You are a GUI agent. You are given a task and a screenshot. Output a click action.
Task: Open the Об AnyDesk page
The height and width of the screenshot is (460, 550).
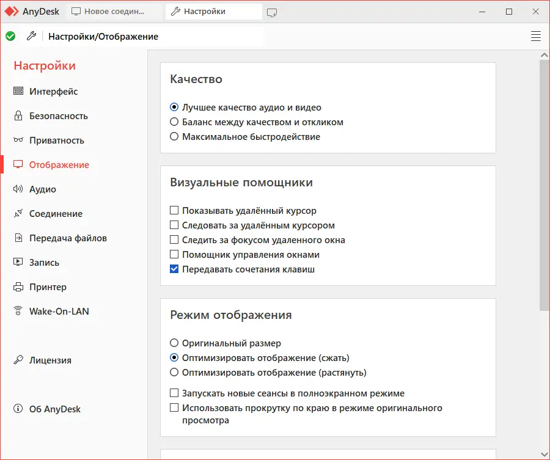point(54,409)
